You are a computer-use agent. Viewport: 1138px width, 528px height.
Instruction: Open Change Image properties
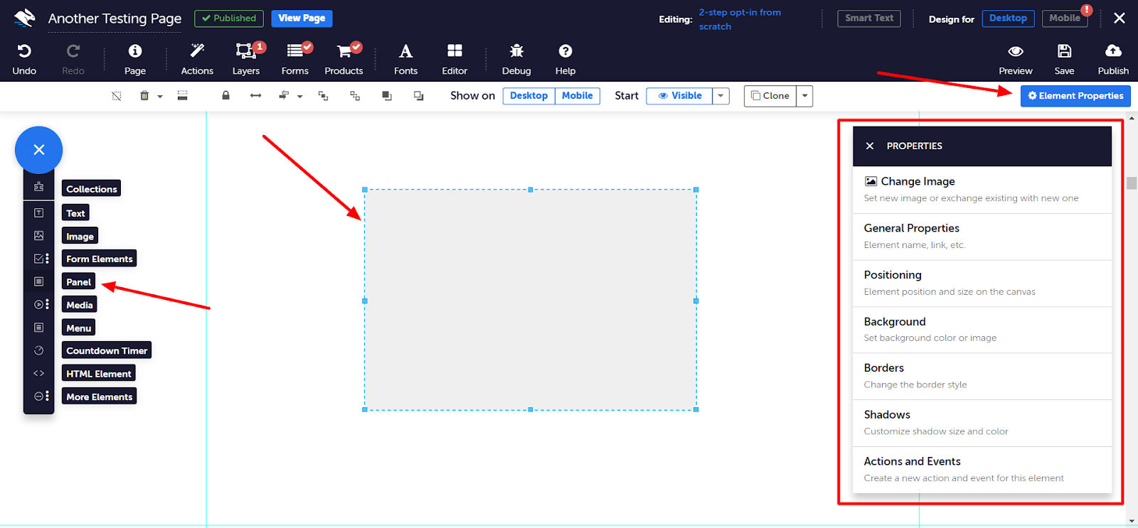point(982,190)
